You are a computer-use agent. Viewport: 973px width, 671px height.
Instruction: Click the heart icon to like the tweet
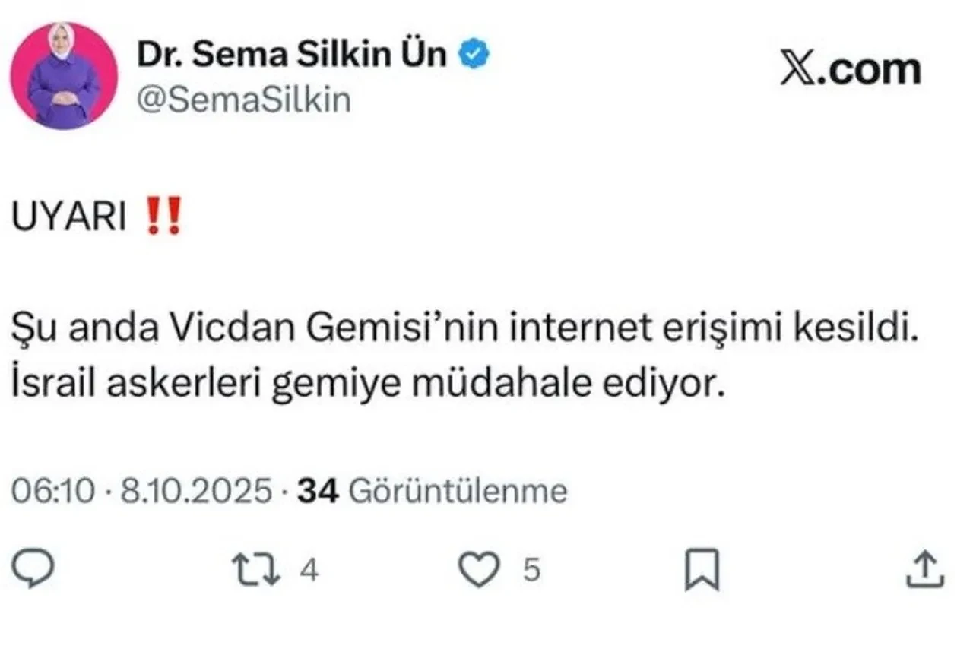477,565
